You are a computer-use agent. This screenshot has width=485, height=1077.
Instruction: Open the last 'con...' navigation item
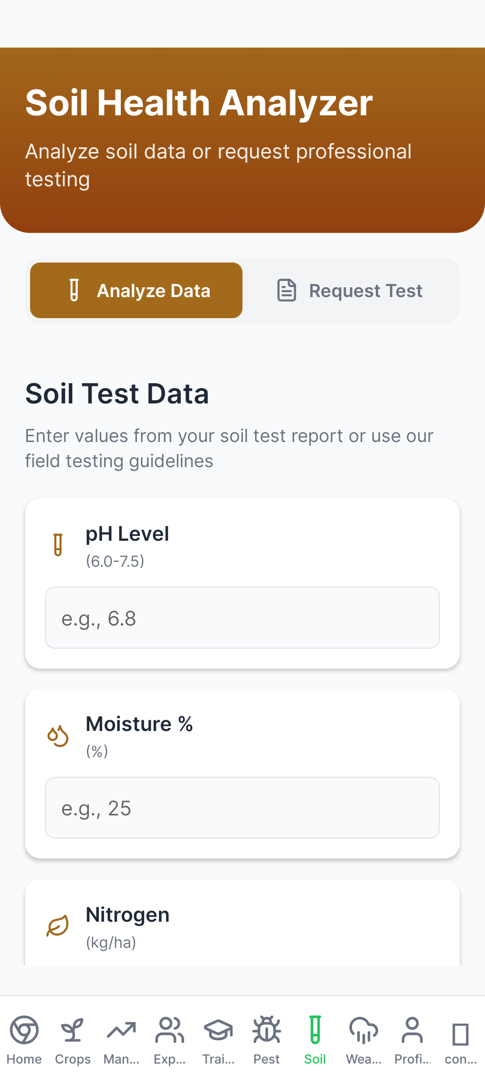click(x=461, y=1040)
